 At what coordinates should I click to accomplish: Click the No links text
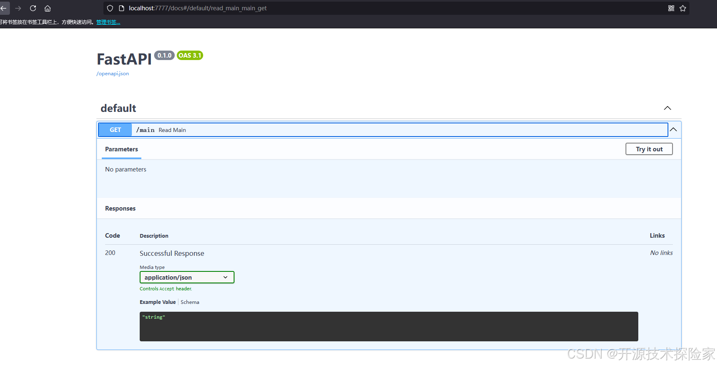tap(661, 253)
